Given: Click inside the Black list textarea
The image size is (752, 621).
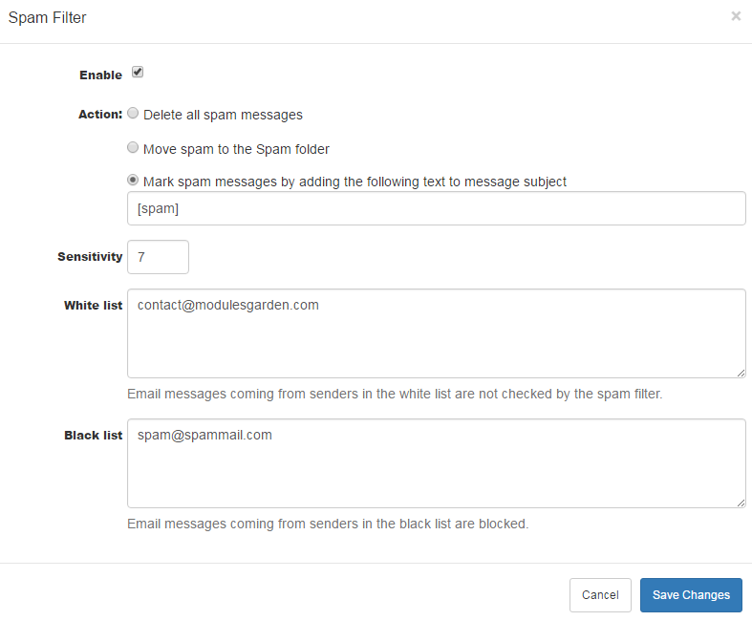Looking at the screenshot, I should click(437, 463).
